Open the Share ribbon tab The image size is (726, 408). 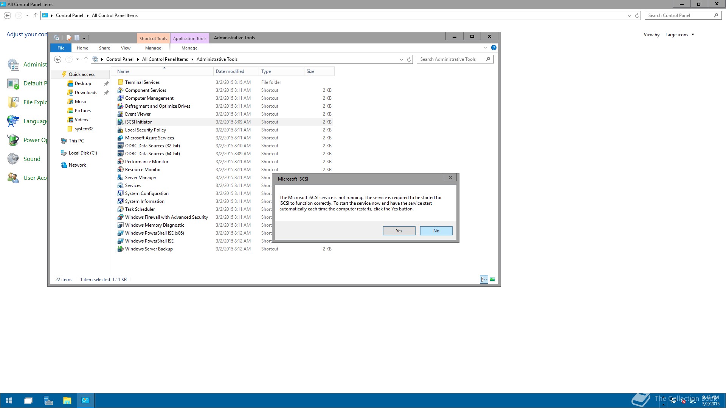104,48
